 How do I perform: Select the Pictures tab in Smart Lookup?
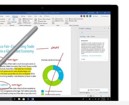click(x=93, y=37)
